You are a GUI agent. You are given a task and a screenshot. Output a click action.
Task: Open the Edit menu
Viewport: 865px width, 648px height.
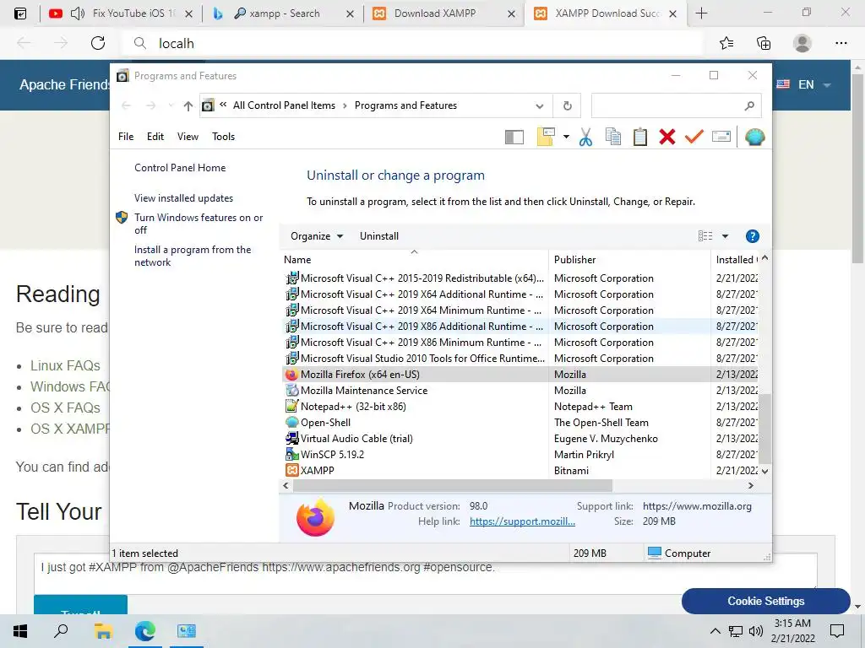[x=155, y=137]
